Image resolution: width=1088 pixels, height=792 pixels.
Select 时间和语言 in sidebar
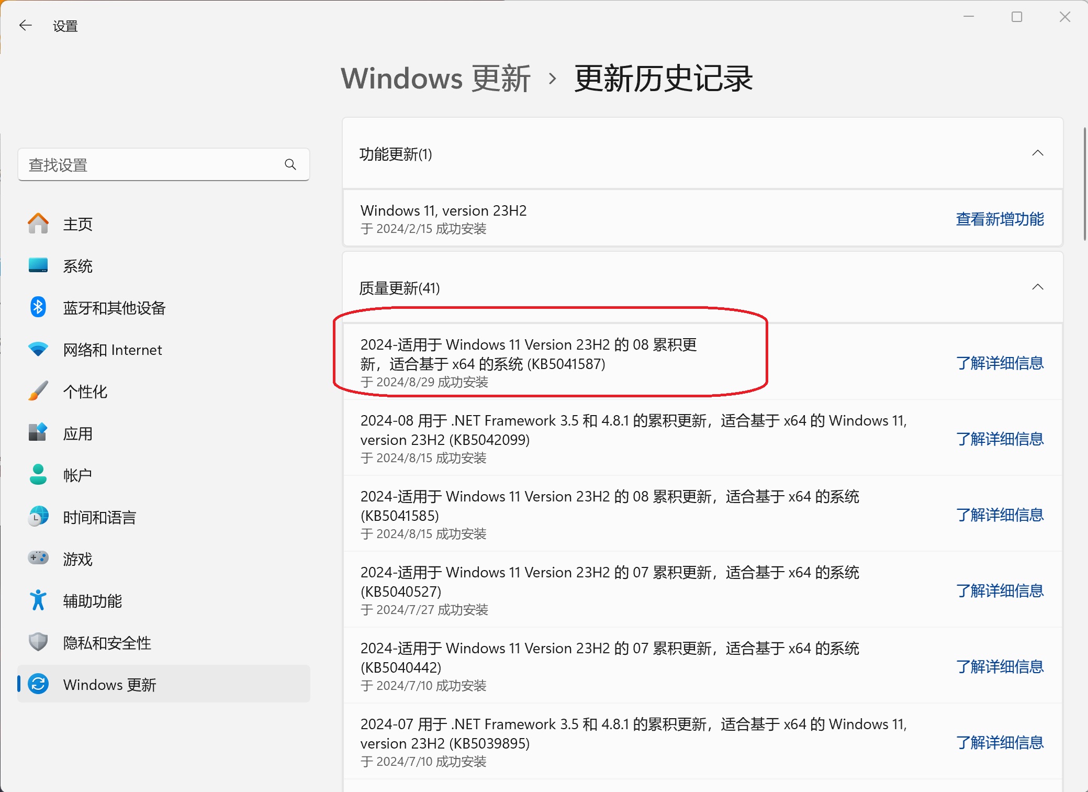pyautogui.click(x=164, y=517)
